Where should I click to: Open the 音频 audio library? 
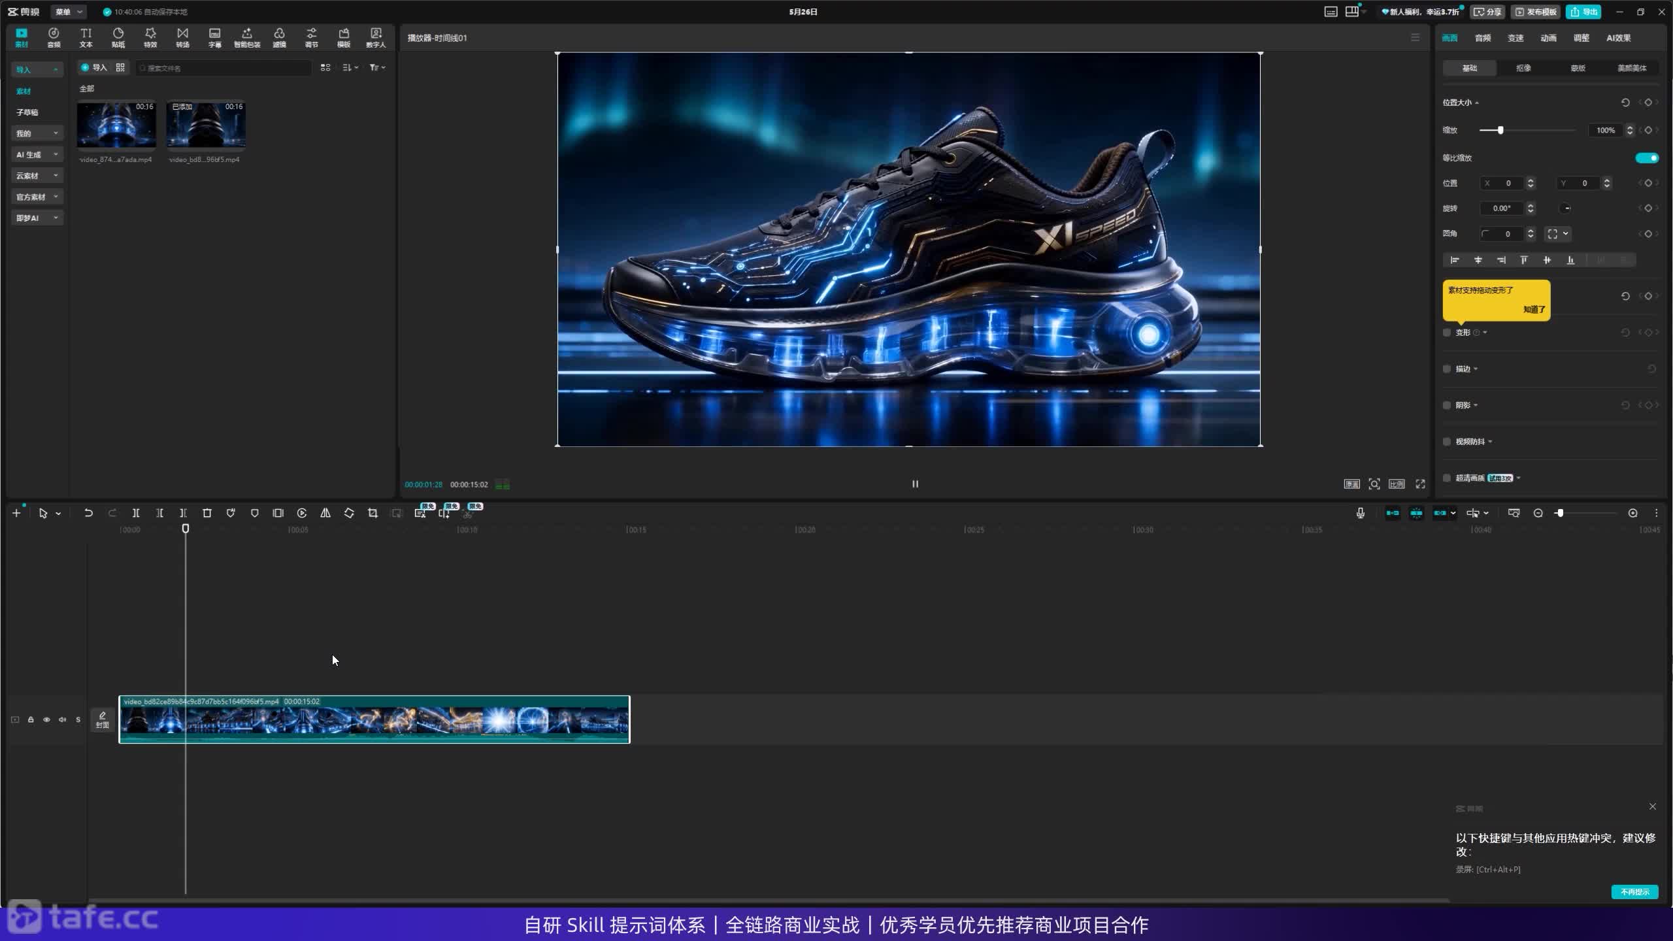[x=54, y=37]
